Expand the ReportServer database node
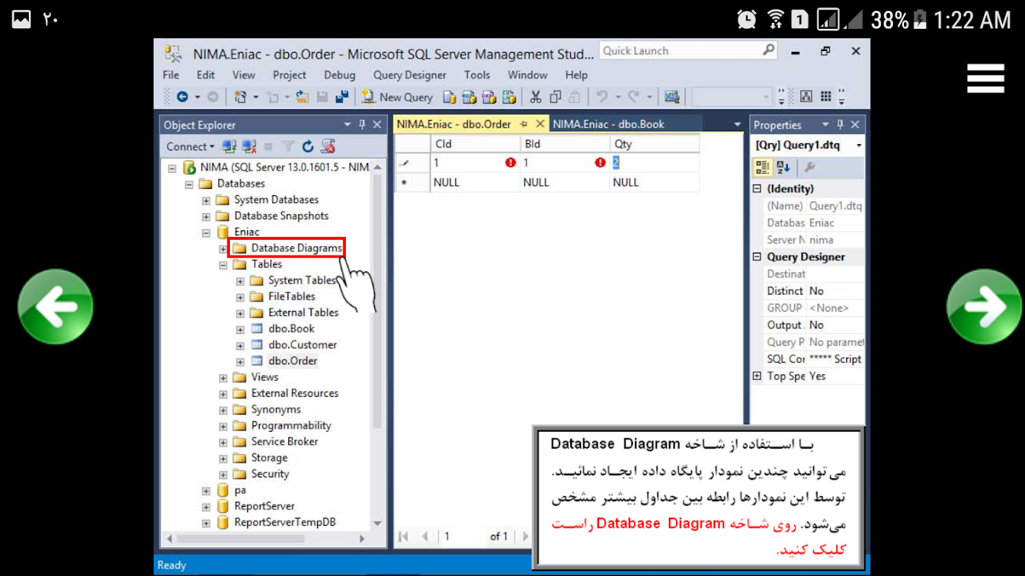The width and height of the screenshot is (1025, 576). pyautogui.click(x=205, y=506)
